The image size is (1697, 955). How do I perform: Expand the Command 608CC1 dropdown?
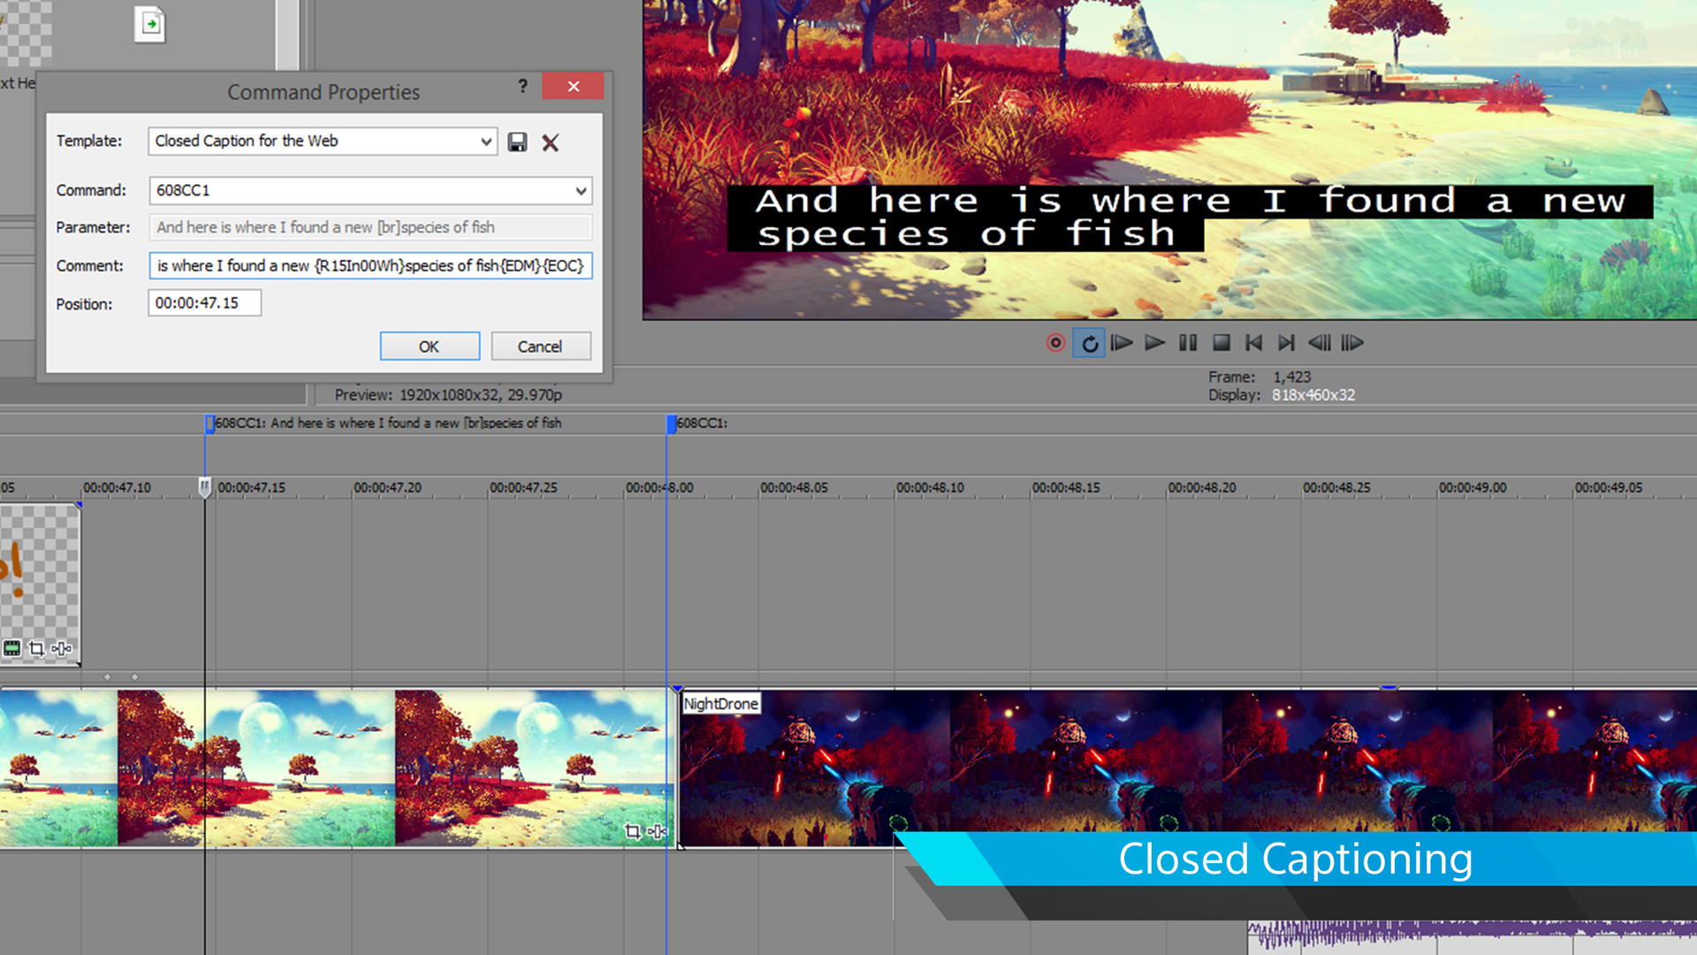(x=581, y=190)
